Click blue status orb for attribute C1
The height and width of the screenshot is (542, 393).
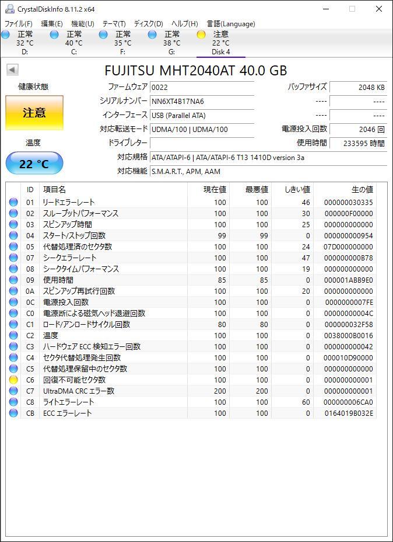(x=13, y=324)
